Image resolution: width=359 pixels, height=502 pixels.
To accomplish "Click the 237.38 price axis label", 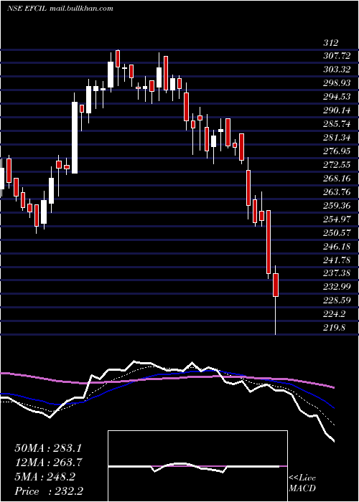I will tap(337, 273).
